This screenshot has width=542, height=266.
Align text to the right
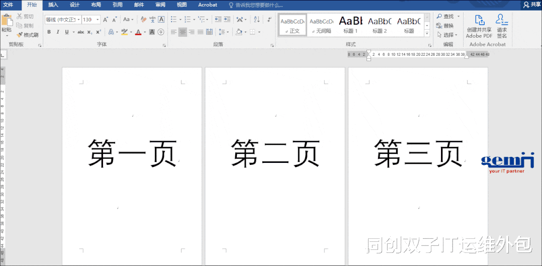[192, 32]
